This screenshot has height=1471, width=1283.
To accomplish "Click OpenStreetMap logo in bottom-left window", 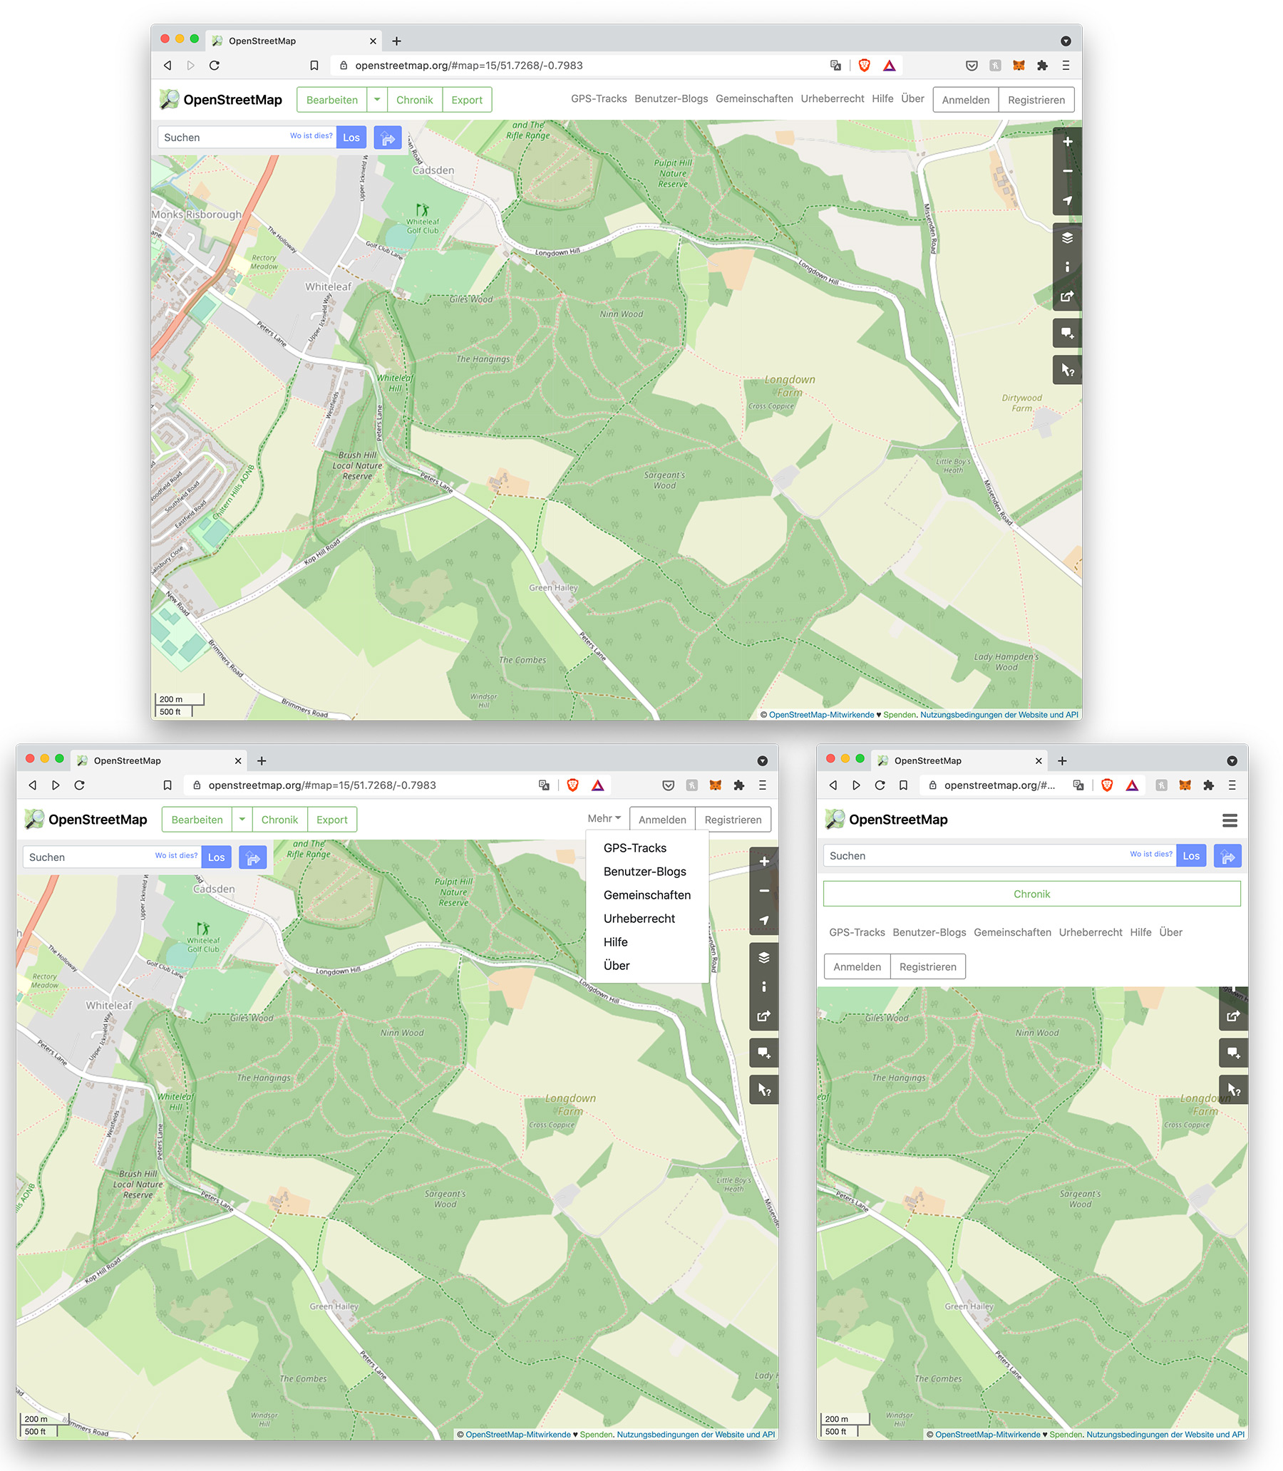I will coord(86,820).
